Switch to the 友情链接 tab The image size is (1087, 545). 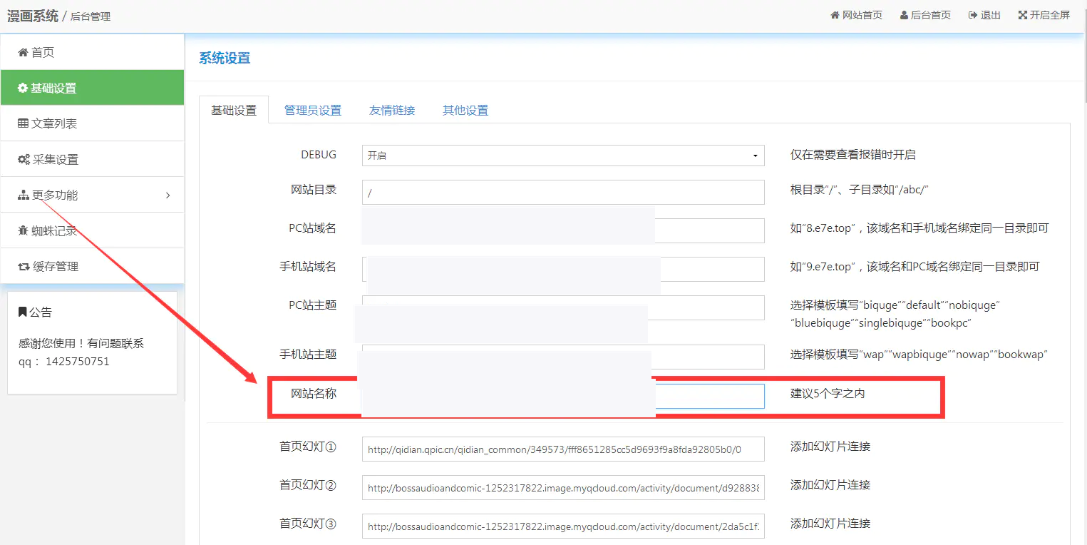[x=391, y=110]
